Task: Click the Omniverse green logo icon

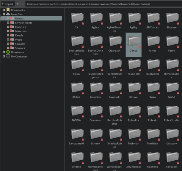Action: pos(8,52)
